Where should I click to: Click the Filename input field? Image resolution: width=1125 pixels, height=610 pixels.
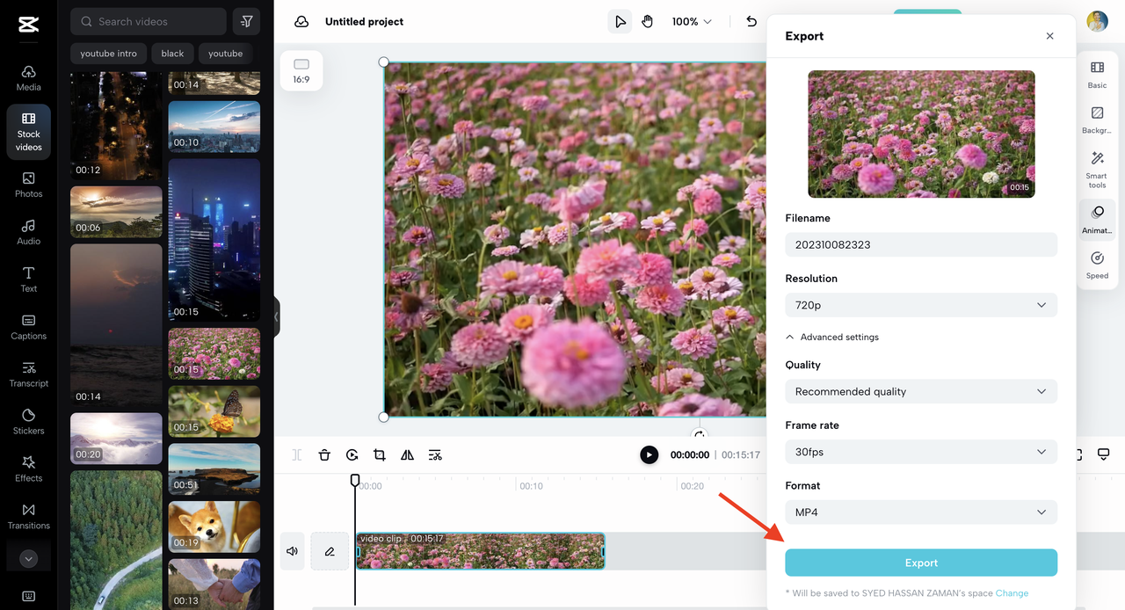point(920,244)
